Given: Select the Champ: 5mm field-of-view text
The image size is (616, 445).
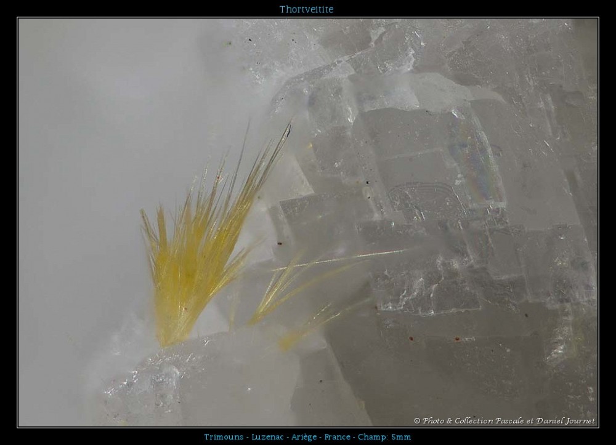Looking at the screenshot, I should pos(385,437).
